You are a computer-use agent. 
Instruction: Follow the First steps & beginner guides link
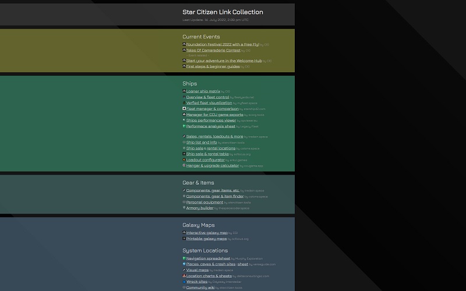213,66
